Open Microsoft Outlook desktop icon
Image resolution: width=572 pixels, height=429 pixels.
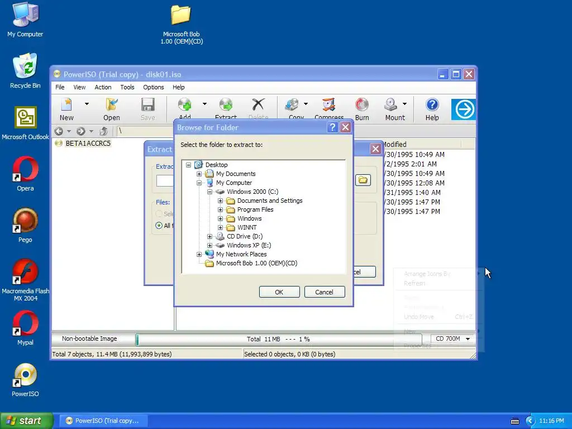click(25, 123)
